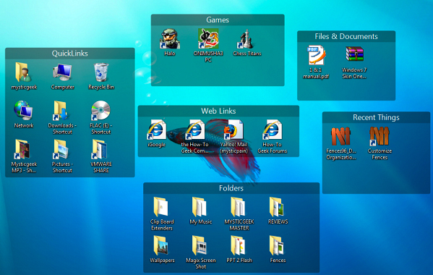Launch the ONIMUSHA3 PC shortcut
Image resolution: width=433 pixels, height=275 pixels.
pyautogui.click(x=208, y=38)
